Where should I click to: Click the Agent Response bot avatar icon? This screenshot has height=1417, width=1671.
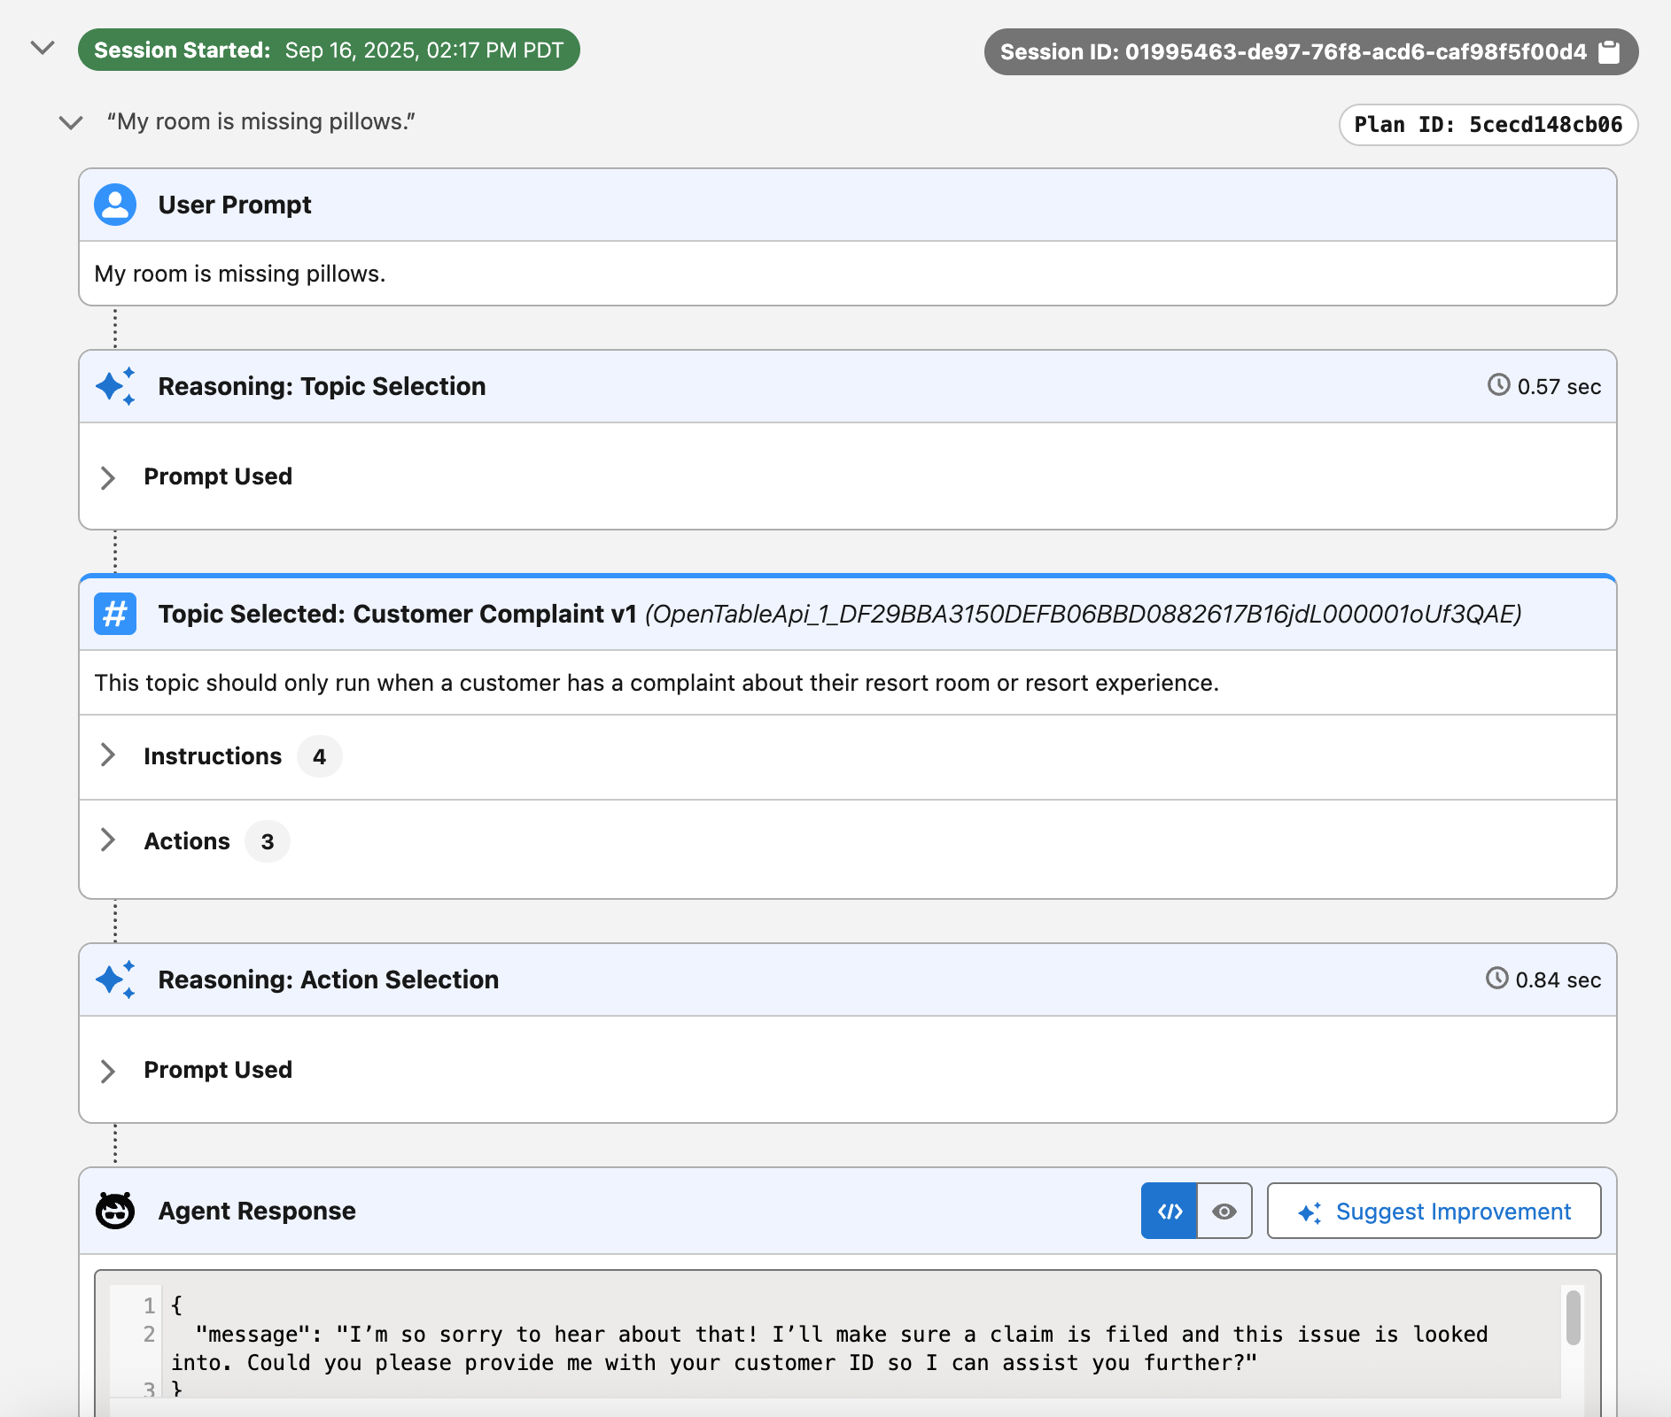[x=115, y=1211]
